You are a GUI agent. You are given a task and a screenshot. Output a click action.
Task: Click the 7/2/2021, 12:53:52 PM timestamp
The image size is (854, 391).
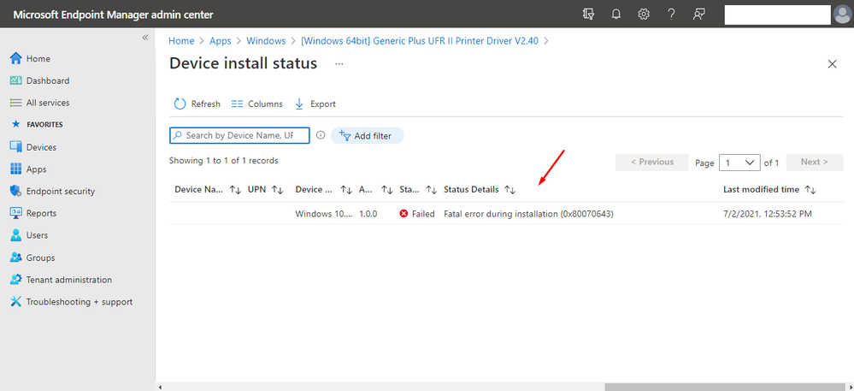click(x=768, y=214)
